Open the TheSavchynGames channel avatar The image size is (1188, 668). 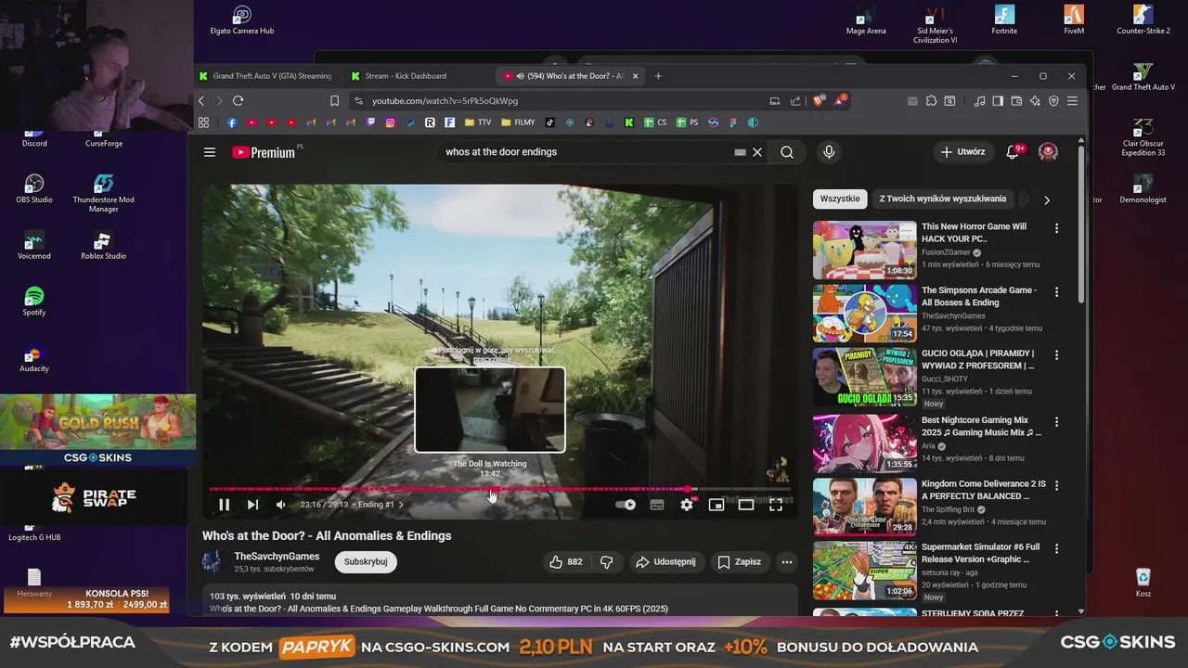[213, 561]
